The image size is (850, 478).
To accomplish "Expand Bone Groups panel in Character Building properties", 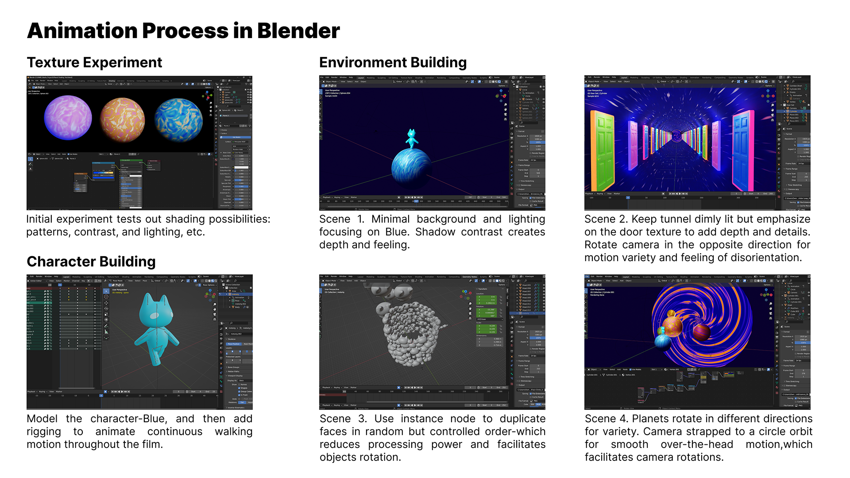I will (x=232, y=367).
